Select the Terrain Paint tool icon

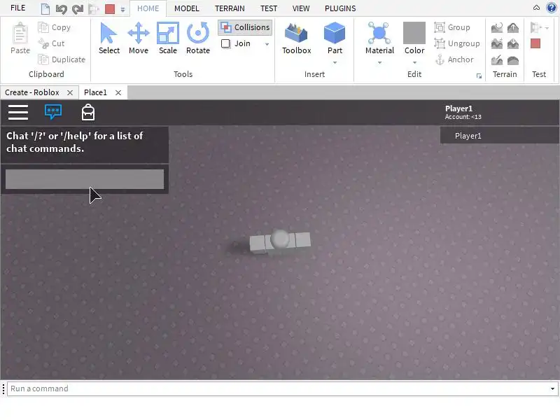[x=497, y=60]
